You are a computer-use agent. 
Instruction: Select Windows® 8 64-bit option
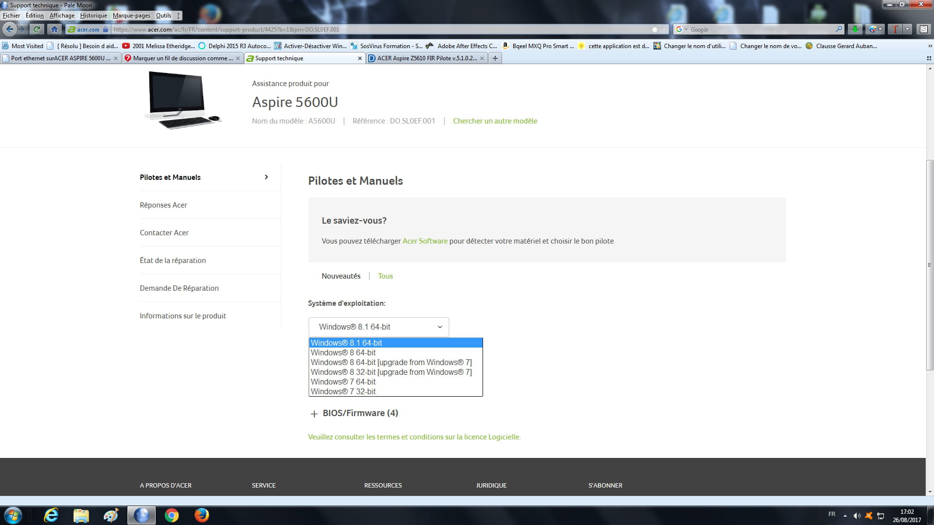click(343, 353)
